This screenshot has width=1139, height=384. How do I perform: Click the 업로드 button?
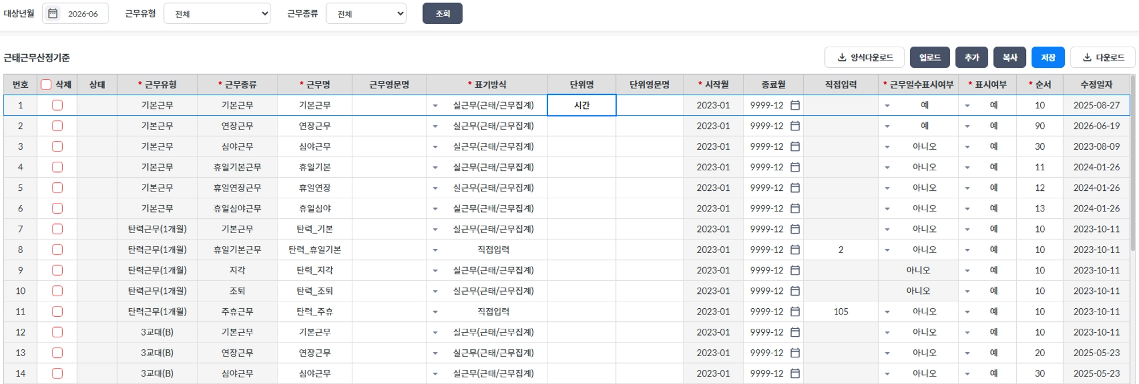click(x=930, y=58)
